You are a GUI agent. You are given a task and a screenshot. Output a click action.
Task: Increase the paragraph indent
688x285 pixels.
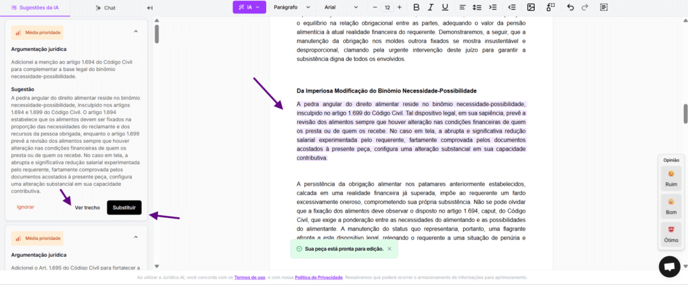point(493,7)
